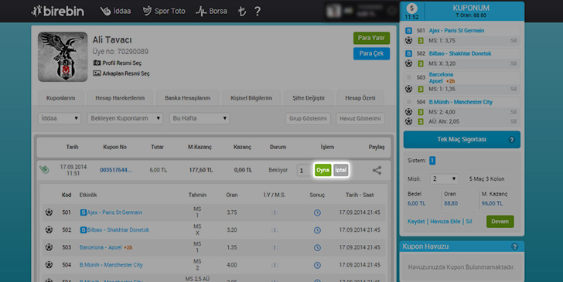Click Arkaplan Resmi Seç link
Image resolution: width=563 pixels, height=282 pixels.
(x=121, y=73)
